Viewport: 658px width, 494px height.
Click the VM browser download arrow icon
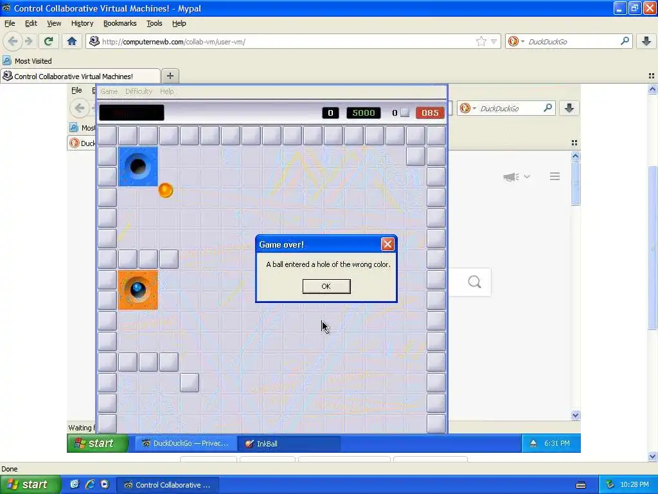(569, 108)
